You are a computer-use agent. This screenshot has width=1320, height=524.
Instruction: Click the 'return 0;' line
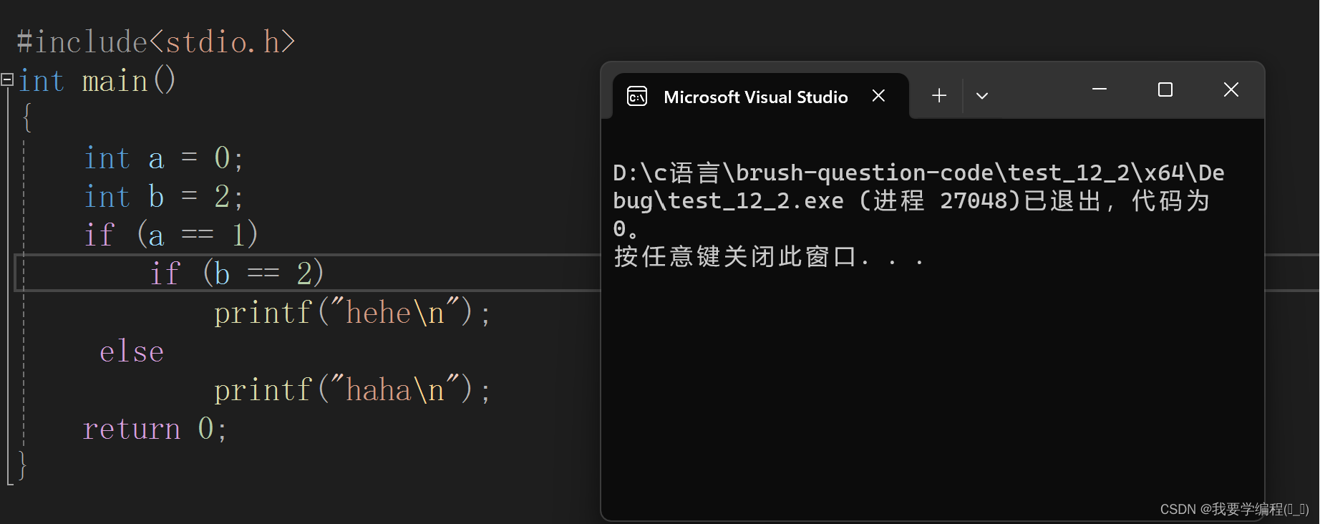[155, 429]
